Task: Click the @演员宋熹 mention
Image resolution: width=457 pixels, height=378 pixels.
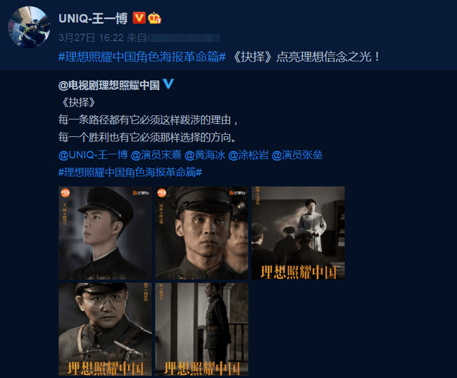Action: click(x=156, y=155)
